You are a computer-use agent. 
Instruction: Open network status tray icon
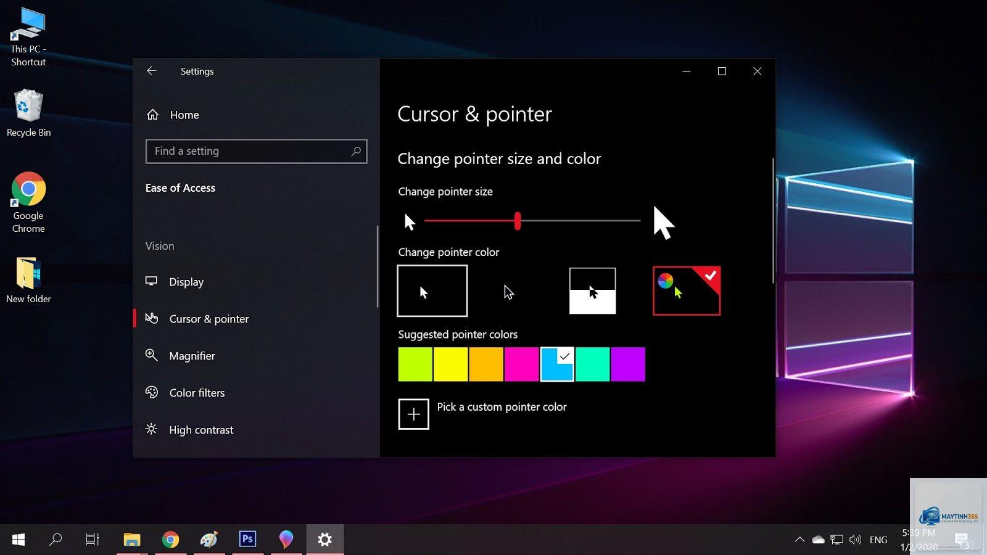836,540
